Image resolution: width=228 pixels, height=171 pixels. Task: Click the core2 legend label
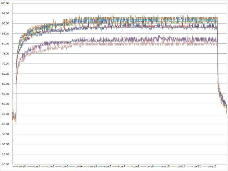(x=51, y=166)
